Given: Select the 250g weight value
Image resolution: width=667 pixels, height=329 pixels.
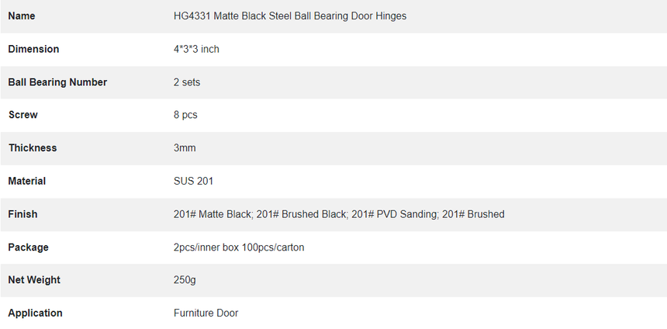Looking at the screenshot, I should click(x=185, y=280).
